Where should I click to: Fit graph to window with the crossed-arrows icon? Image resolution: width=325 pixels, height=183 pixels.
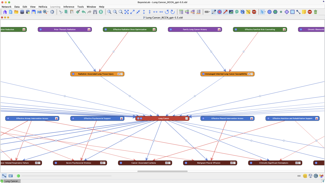pos(126,12)
